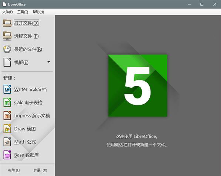
Task: Open the 工具(T) menu
Action: [23, 12]
